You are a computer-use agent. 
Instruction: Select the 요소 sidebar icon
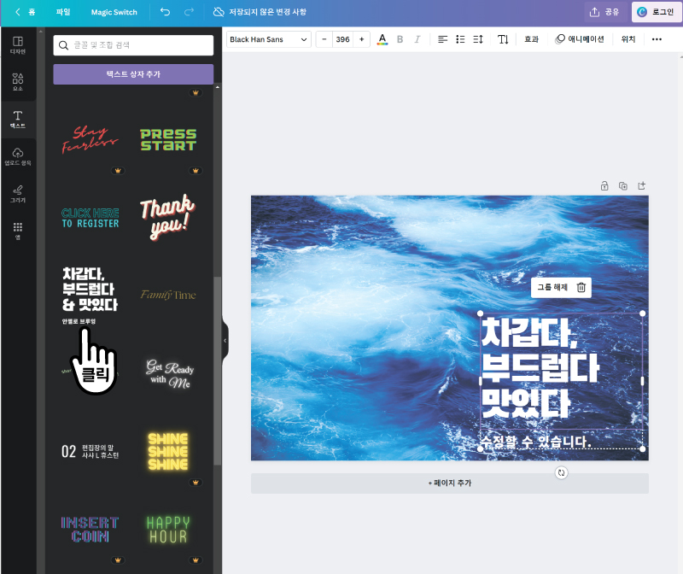tap(19, 82)
